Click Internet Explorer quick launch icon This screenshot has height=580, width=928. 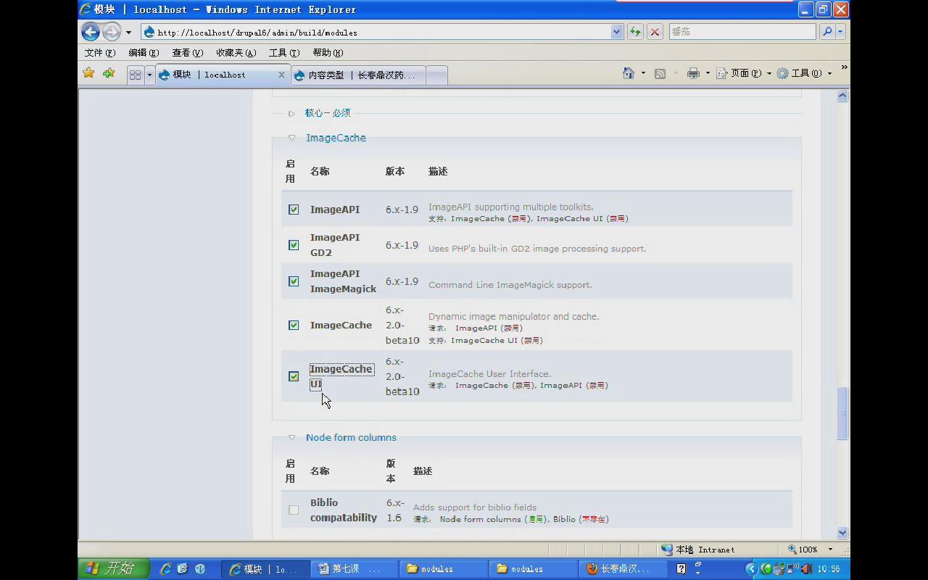coord(166,569)
